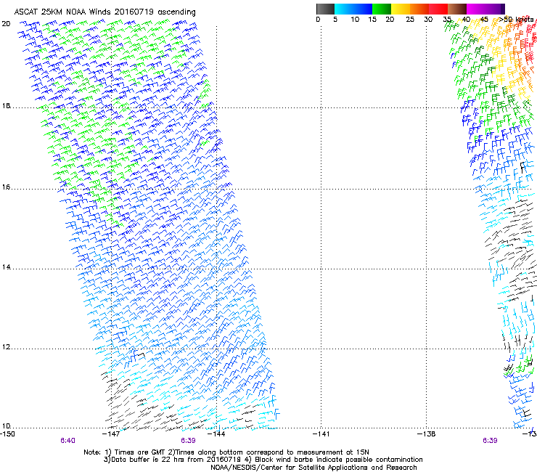This screenshot has width=537, height=472.
Task: Click the longitude label '-141'
Action: coord(321,434)
